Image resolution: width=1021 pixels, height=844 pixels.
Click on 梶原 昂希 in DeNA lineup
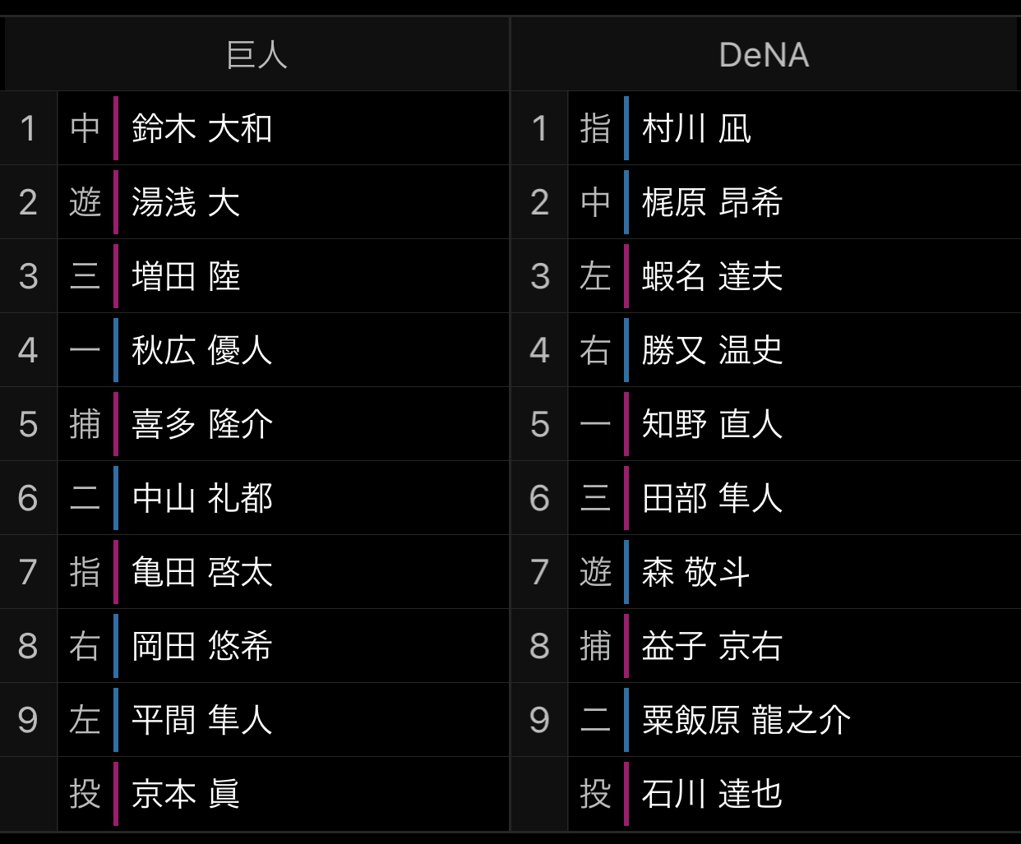(x=712, y=203)
